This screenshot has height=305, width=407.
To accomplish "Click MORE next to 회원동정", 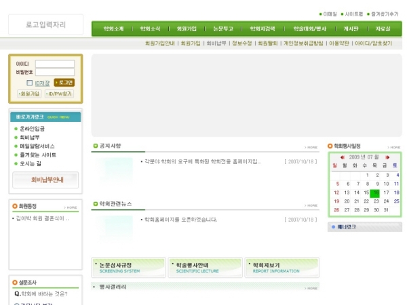I will pos(71,207).
